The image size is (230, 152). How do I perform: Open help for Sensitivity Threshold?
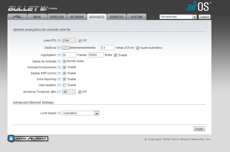(59, 92)
